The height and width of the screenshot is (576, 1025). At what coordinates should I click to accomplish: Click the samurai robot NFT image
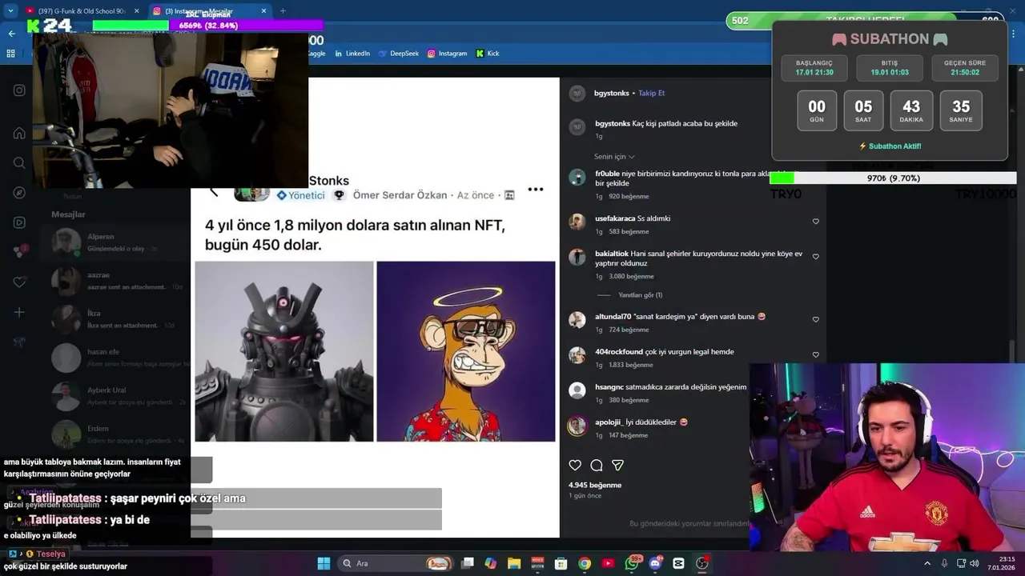pyautogui.click(x=284, y=351)
